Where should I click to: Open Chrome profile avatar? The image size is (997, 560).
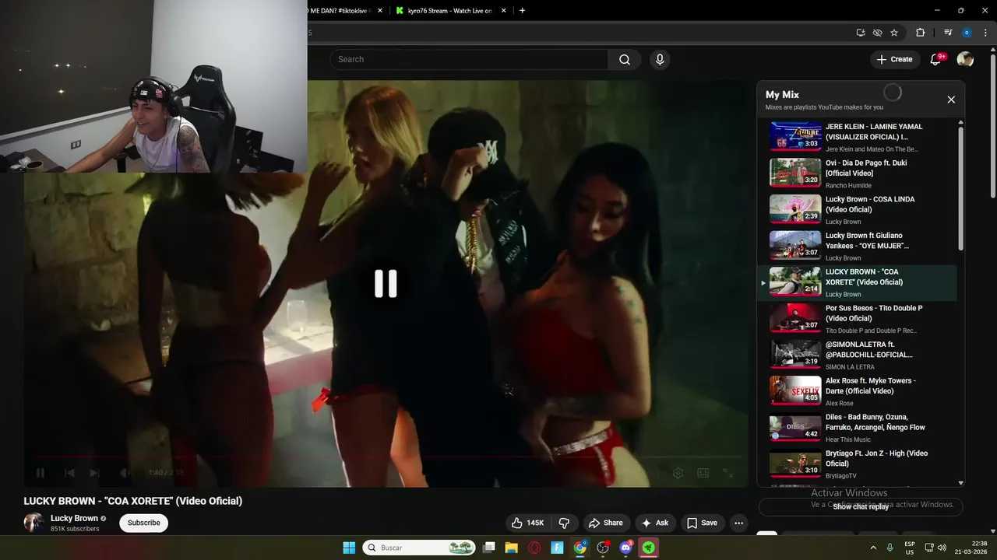967,33
